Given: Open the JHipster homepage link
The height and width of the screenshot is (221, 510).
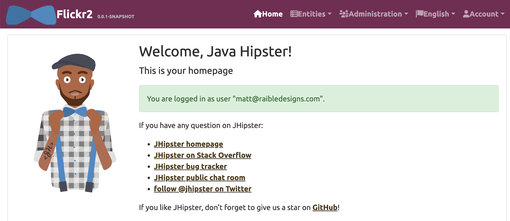Looking at the screenshot, I should coord(188,144).
